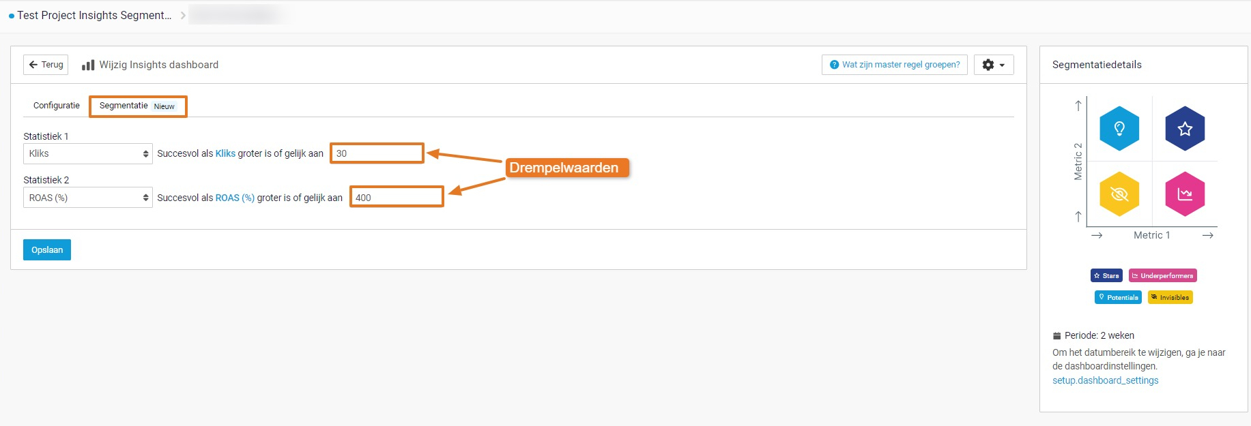Image resolution: width=1251 pixels, height=426 pixels.
Task: Click the blue Potentials lightbulb hexagon icon
Action: (1119, 128)
